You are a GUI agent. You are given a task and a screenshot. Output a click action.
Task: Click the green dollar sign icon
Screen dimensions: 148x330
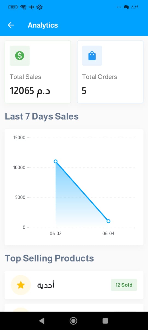click(x=19, y=56)
